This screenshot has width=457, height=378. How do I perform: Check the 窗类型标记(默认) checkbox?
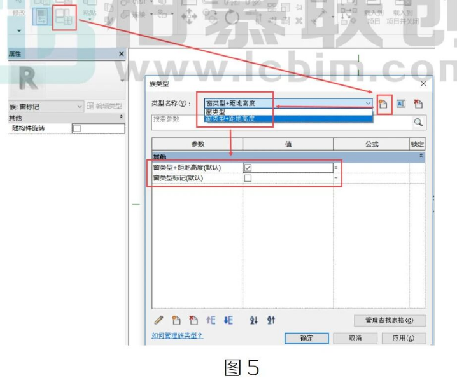click(x=248, y=178)
